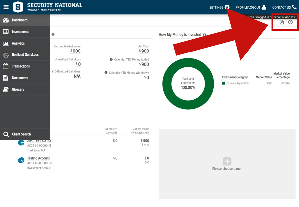Viewport: 299px width, 207px height.
Task: Click info icon next to Calendar YTD Money Added
Action: pos(111,59)
